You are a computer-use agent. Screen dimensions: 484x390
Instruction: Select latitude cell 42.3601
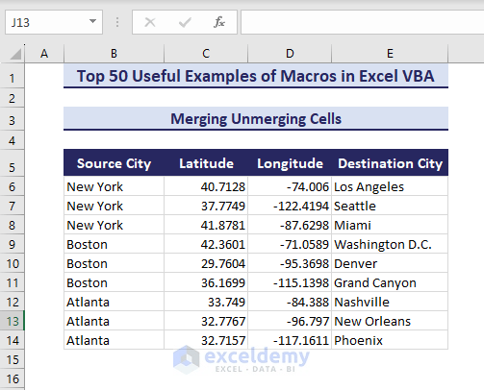(x=206, y=244)
